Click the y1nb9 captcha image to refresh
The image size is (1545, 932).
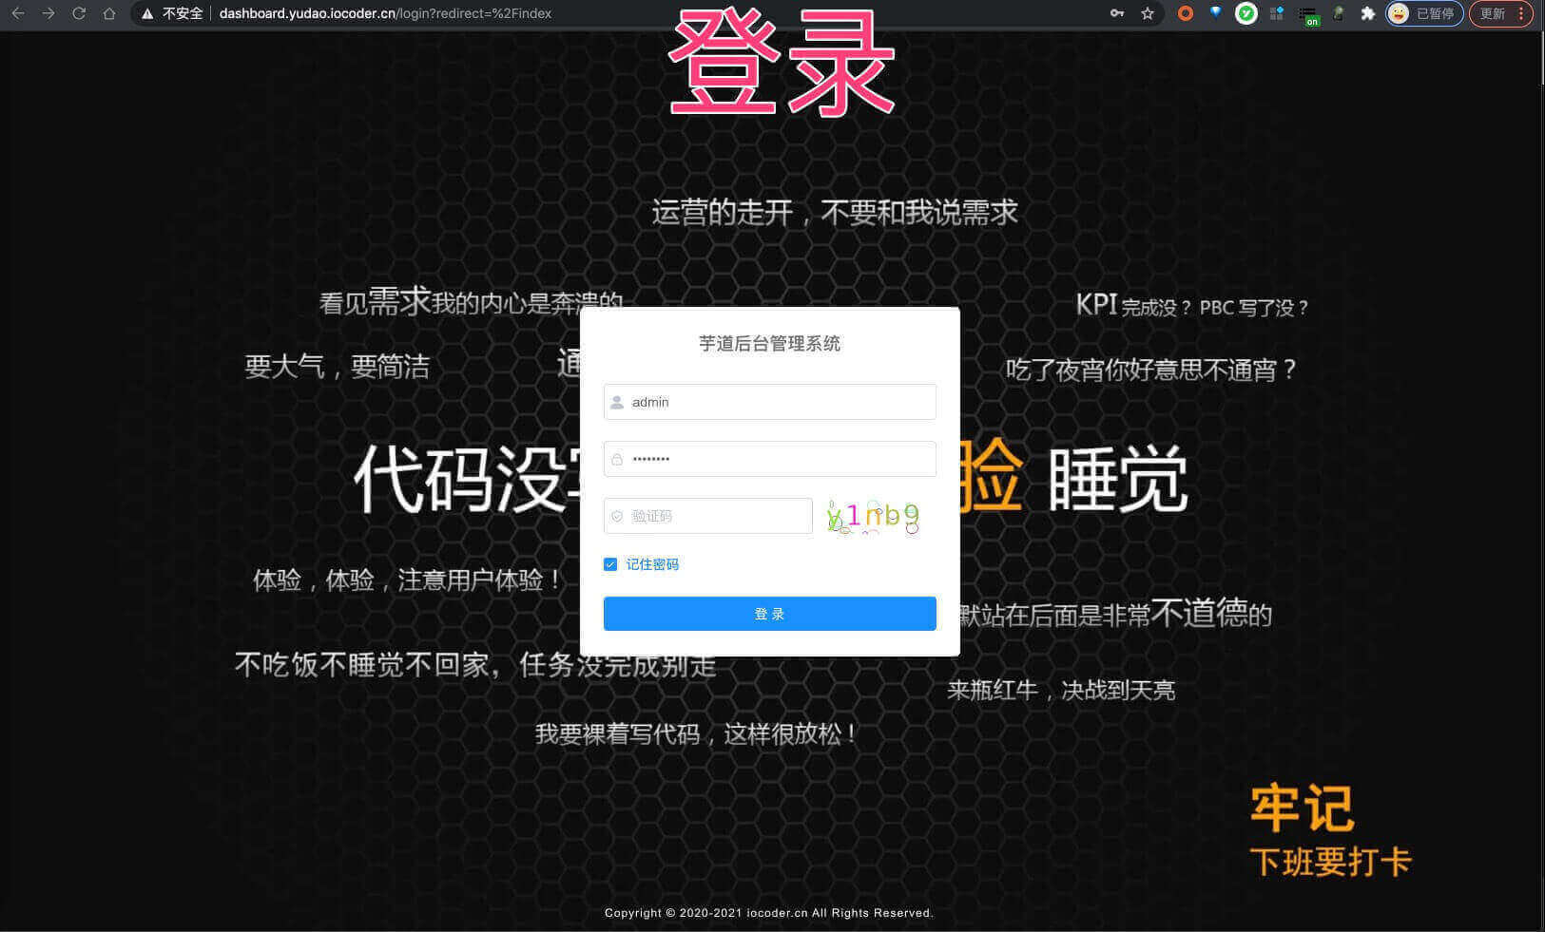coord(872,516)
